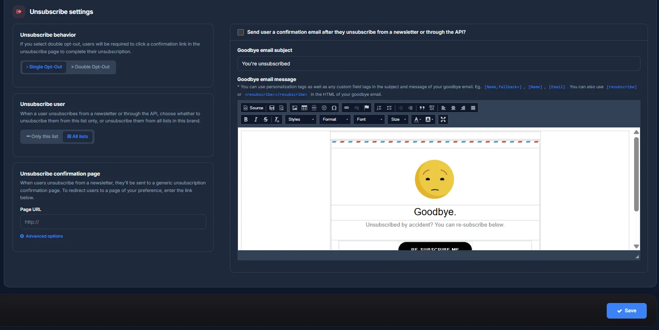The image size is (659, 330).
Task: Click the <resubscribe></resubscribe> tag text
Action: tap(276, 95)
